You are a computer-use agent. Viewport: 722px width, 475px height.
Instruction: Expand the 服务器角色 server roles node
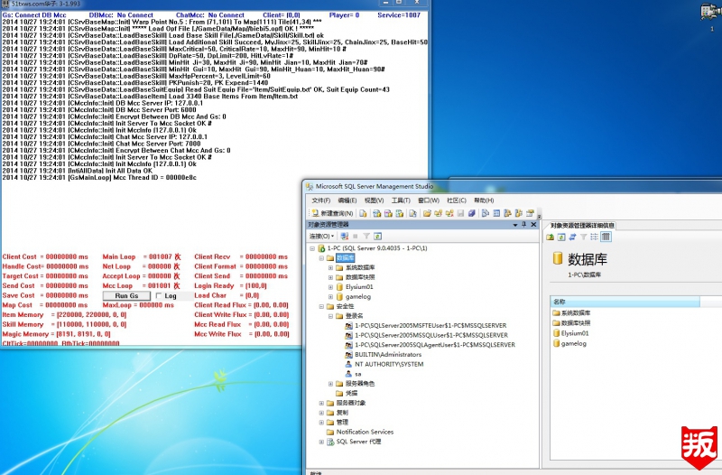coord(330,384)
